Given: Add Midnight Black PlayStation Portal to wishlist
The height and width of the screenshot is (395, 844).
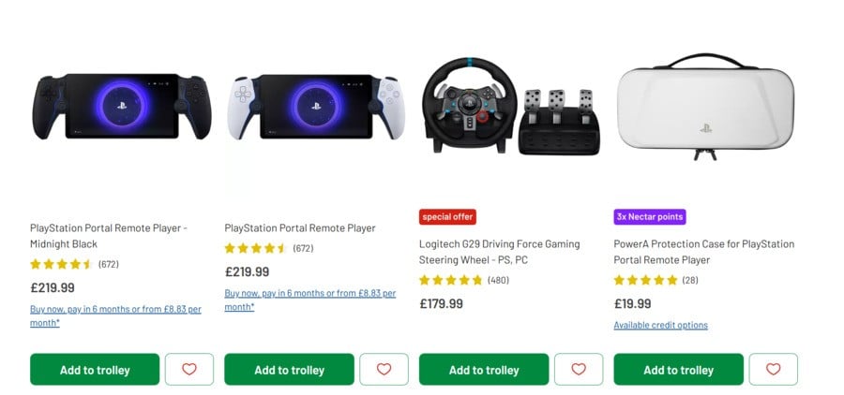Looking at the screenshot, I should coord(189,369).
